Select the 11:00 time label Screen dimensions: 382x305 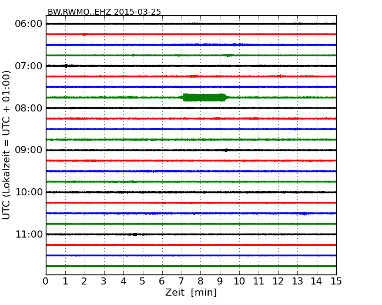pyautogui.click(x=29, y=234)
